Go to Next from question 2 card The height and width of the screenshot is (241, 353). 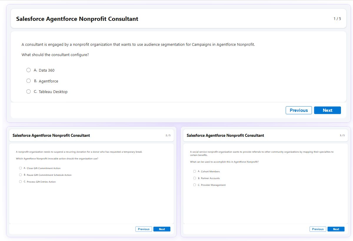(162, 229)
